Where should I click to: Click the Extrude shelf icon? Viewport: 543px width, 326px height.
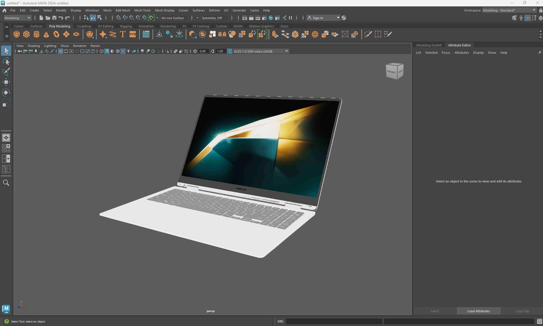pyautogui.click(x=275, y=34)
